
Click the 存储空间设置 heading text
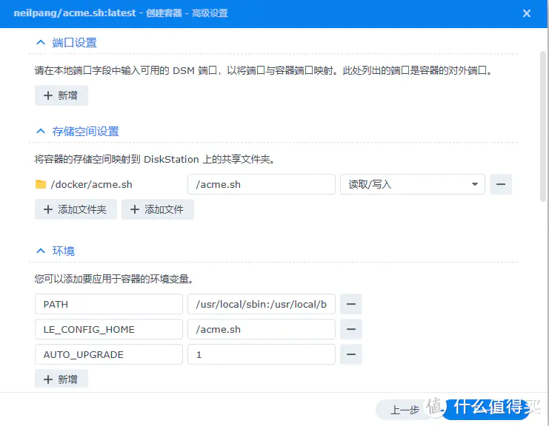(x=85, y=132)
